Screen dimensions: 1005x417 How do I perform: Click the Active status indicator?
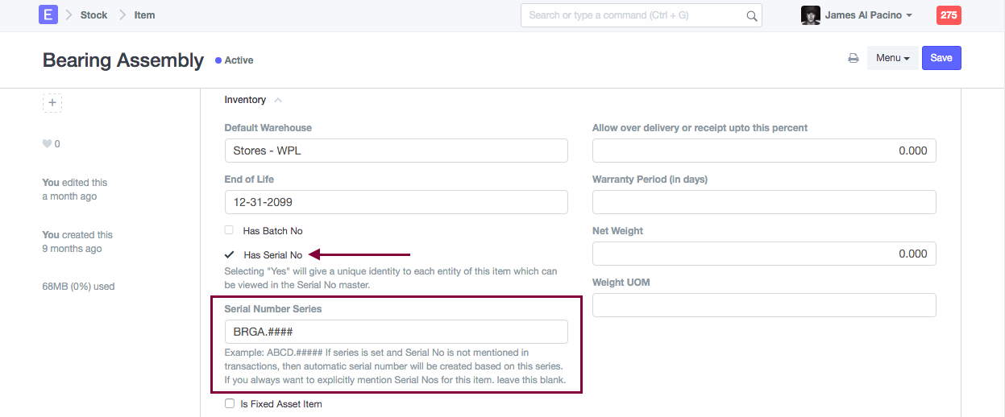235,60
